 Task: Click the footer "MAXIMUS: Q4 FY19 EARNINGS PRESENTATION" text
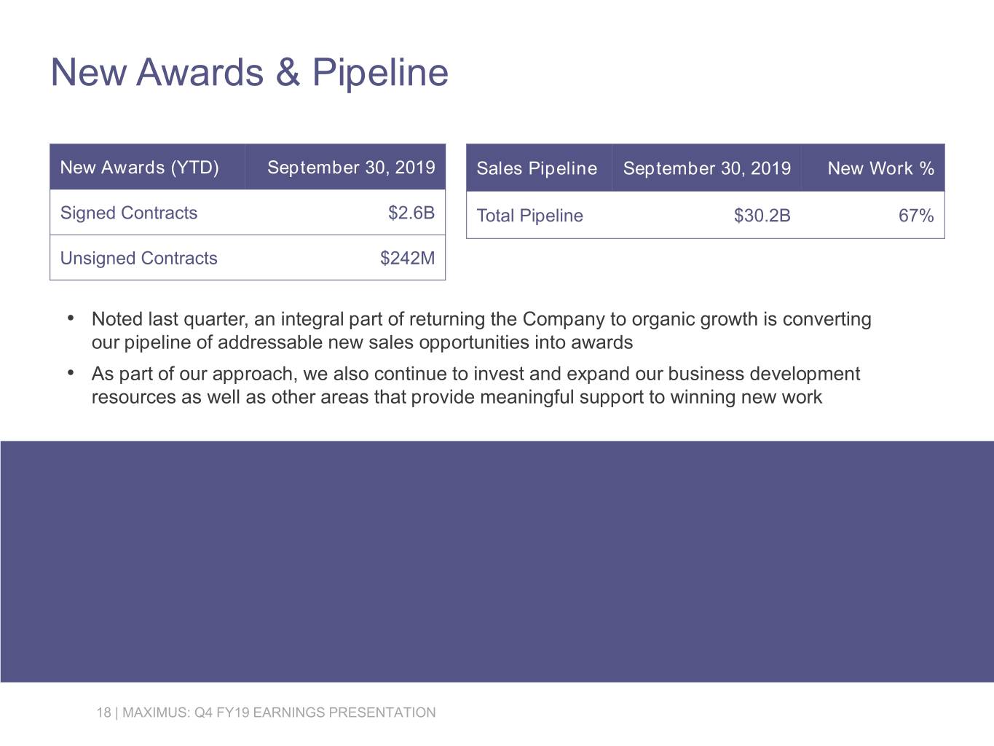point(279,712)
